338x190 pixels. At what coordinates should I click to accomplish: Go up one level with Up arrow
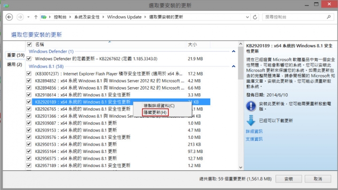(x=36, y=17)
